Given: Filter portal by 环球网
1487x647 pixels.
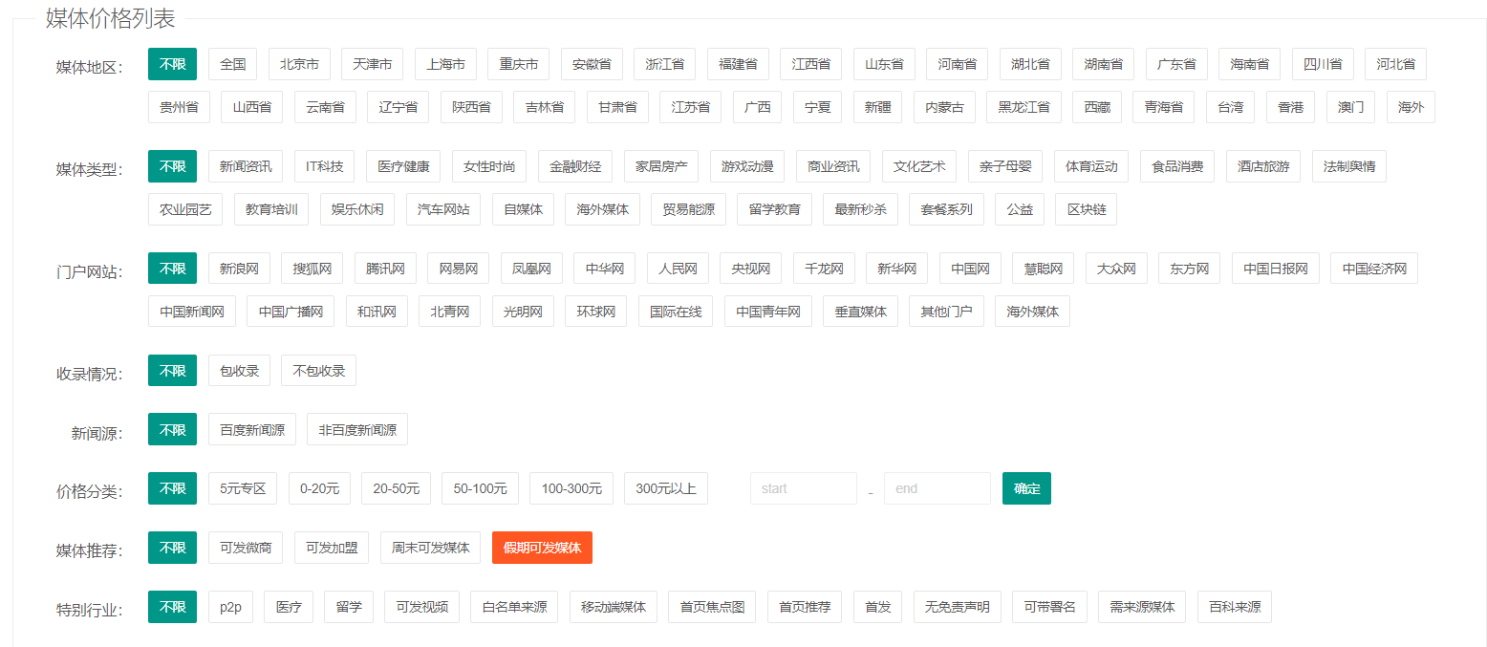Looking at the screenshot, I should (x=596, y=312).
